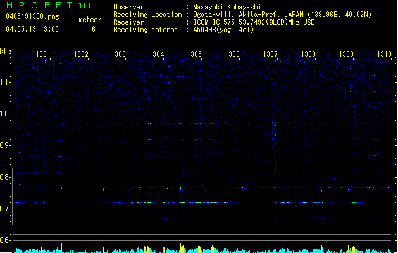Click the 1.1 kHz frequency axis label
This screenshot has height=253, width=398.
tap(5, 82)
